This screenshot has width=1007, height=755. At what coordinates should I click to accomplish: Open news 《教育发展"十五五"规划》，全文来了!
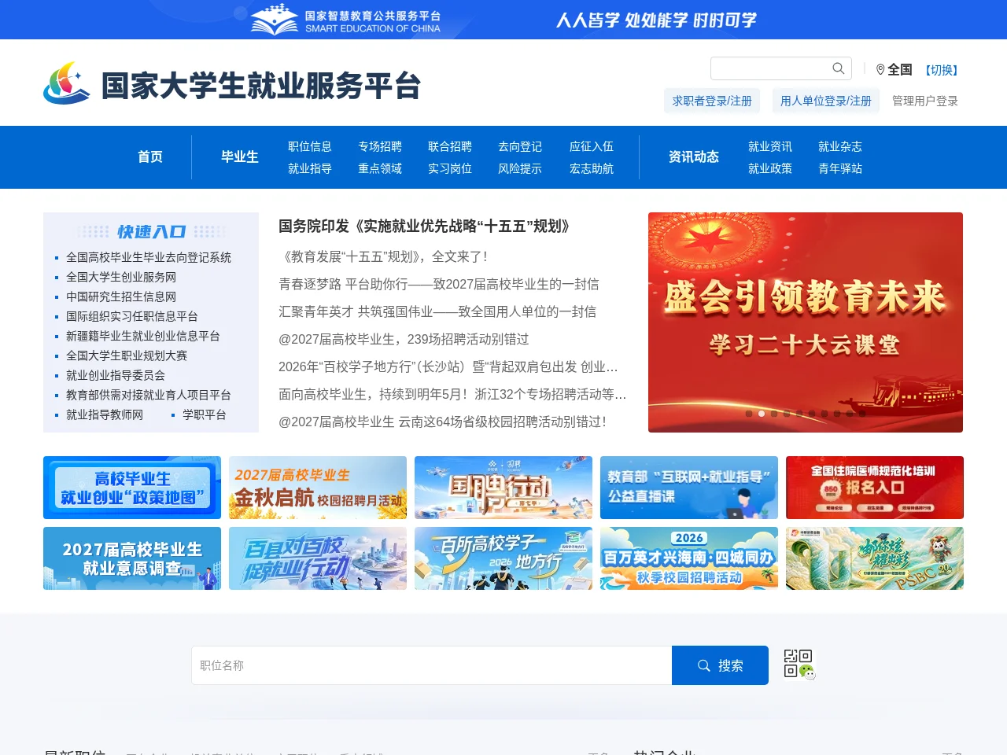383,256
